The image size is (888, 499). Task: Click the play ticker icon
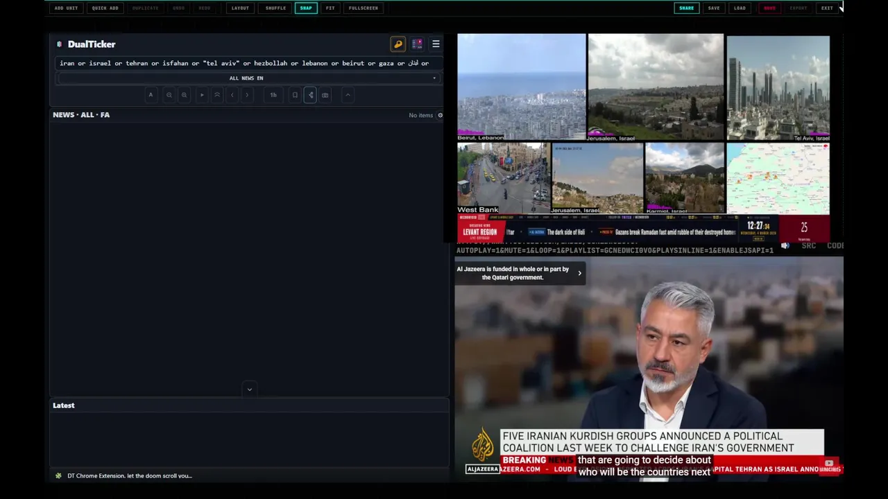(x=202, y=95)
